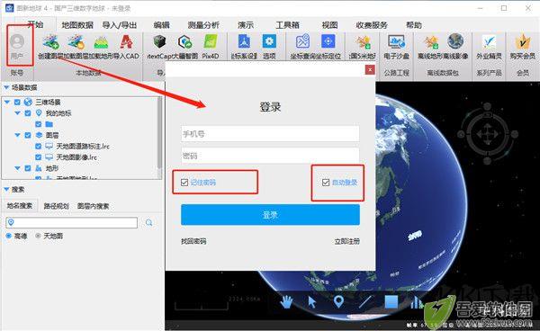Image resolution: width=540 pixels, height=331 pixels.
Task: Click the 坐标定位 icon
Action: (x=328, y=42)
